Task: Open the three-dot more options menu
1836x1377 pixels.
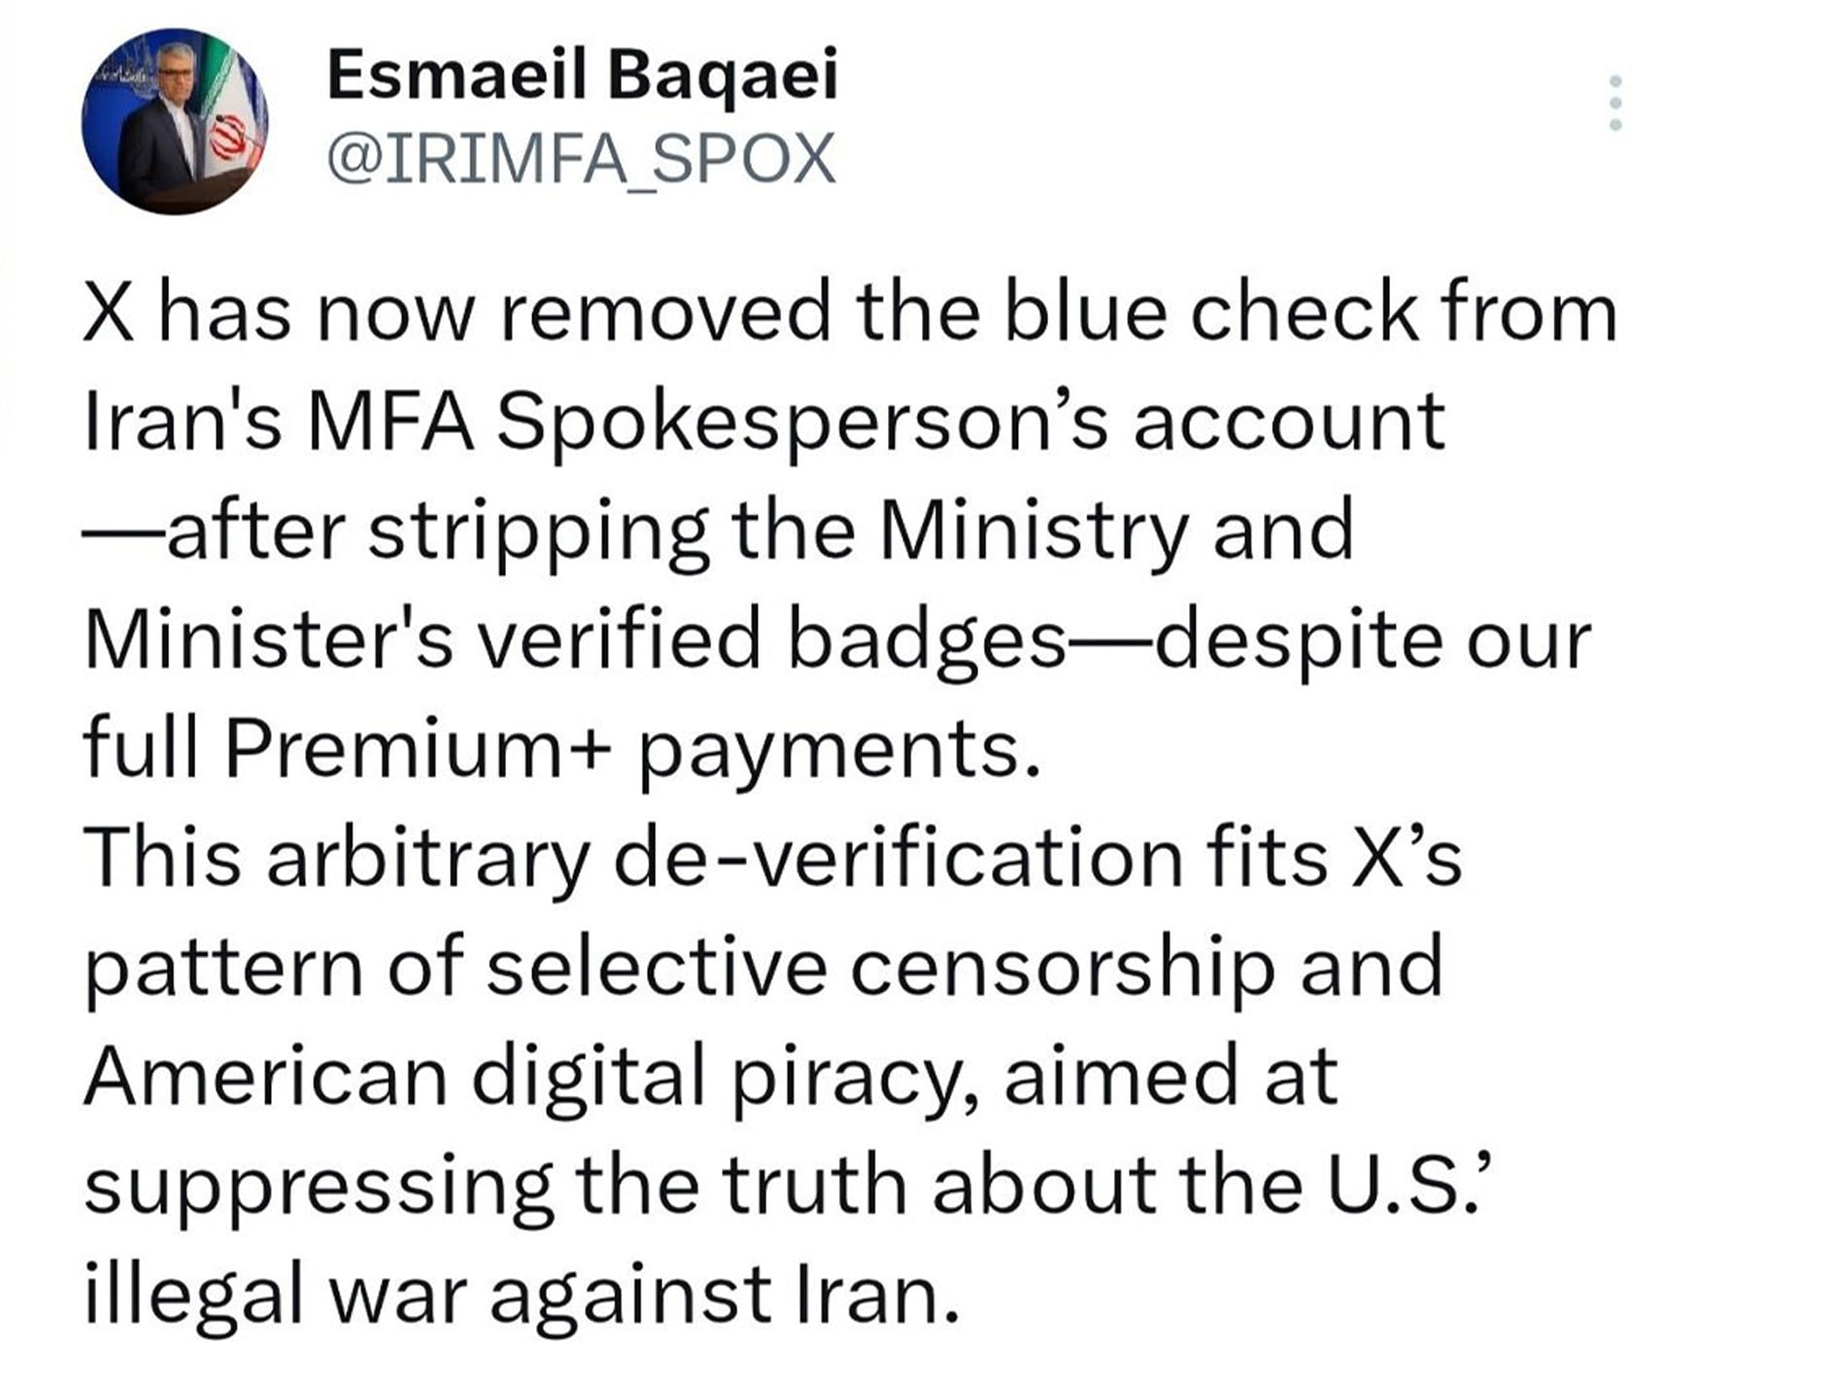Action: click(x=1615, y=102)
